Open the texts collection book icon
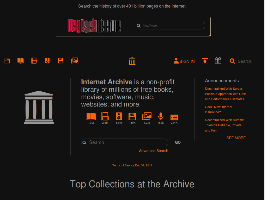Screen dimensions: 267x200 coord(20,61)
